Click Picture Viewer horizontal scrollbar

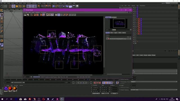[x=65, y=75]
